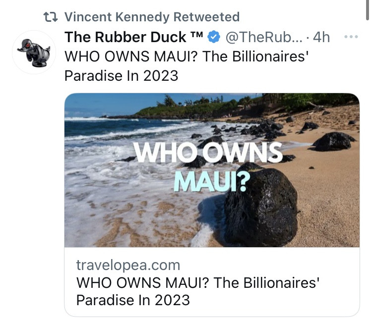Click the word "Retweeted" in header

tap(206, 17)
